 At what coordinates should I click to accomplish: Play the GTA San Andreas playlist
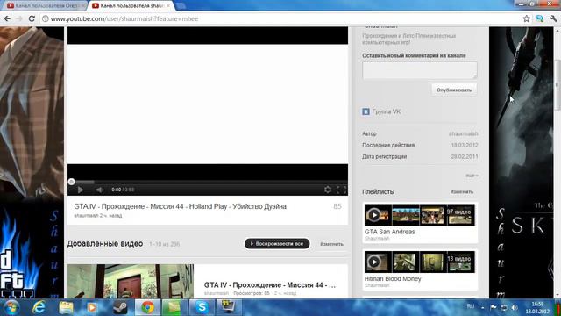374,215
